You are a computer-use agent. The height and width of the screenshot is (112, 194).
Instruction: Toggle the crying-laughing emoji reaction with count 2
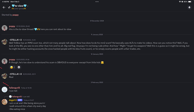pyautogui.click(x=12, y=67)
